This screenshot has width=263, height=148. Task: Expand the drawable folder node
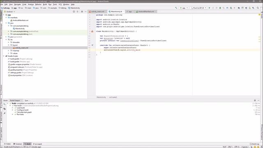[9, 42]
